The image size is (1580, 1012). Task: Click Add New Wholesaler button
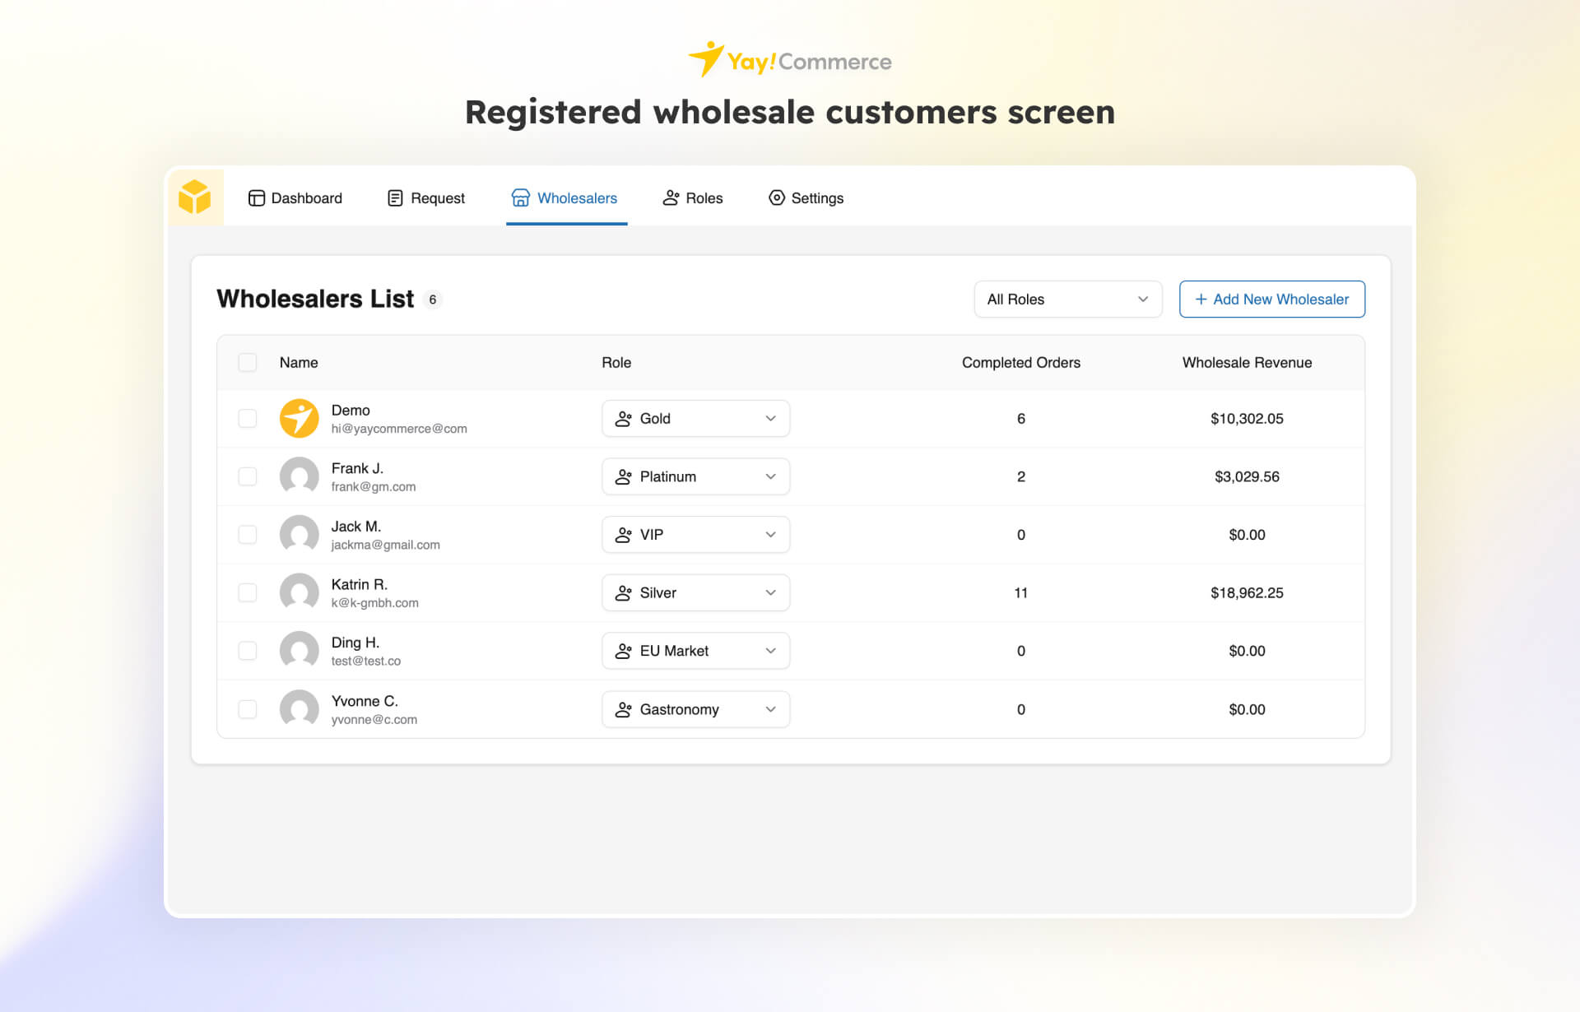tap(1271, 299)
